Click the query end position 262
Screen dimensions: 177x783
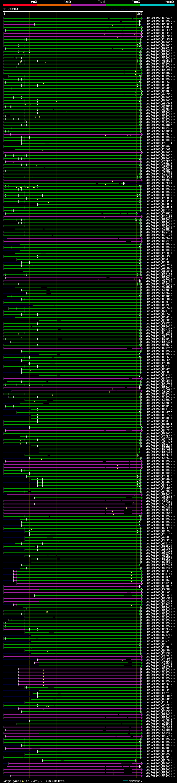coord(140,14)
